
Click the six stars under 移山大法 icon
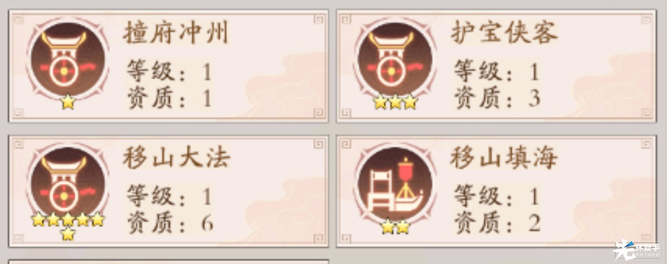click(68, 226)
